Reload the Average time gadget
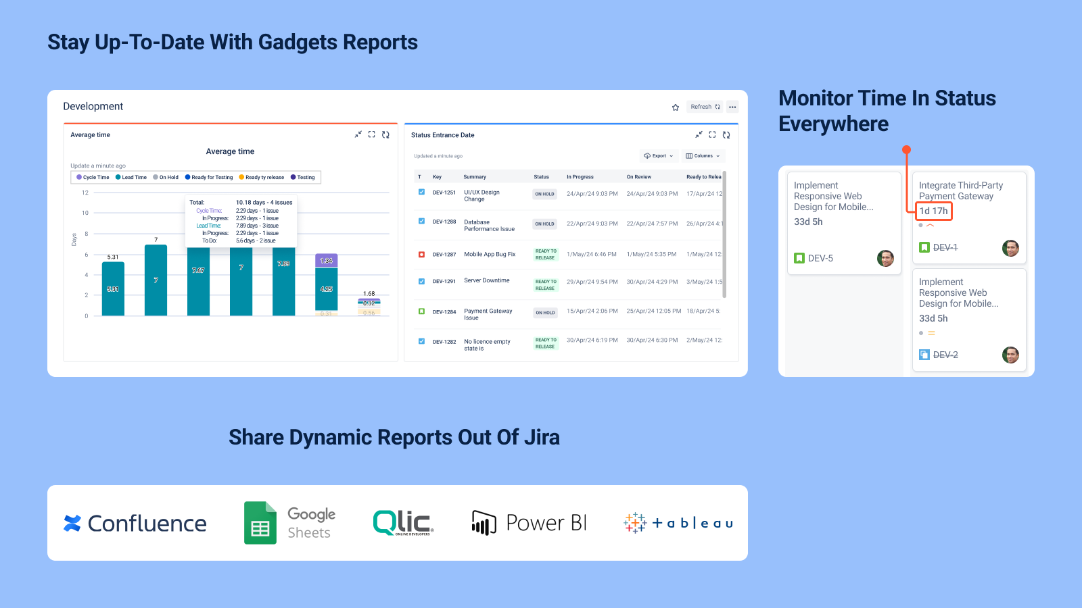 pos(385,134)
